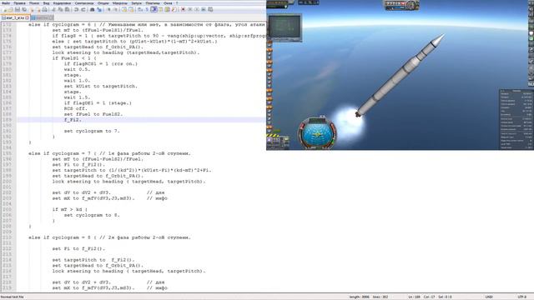Open the Опции menu
Viewport: 534px width, 300px height.
click(x=103, y=3)
